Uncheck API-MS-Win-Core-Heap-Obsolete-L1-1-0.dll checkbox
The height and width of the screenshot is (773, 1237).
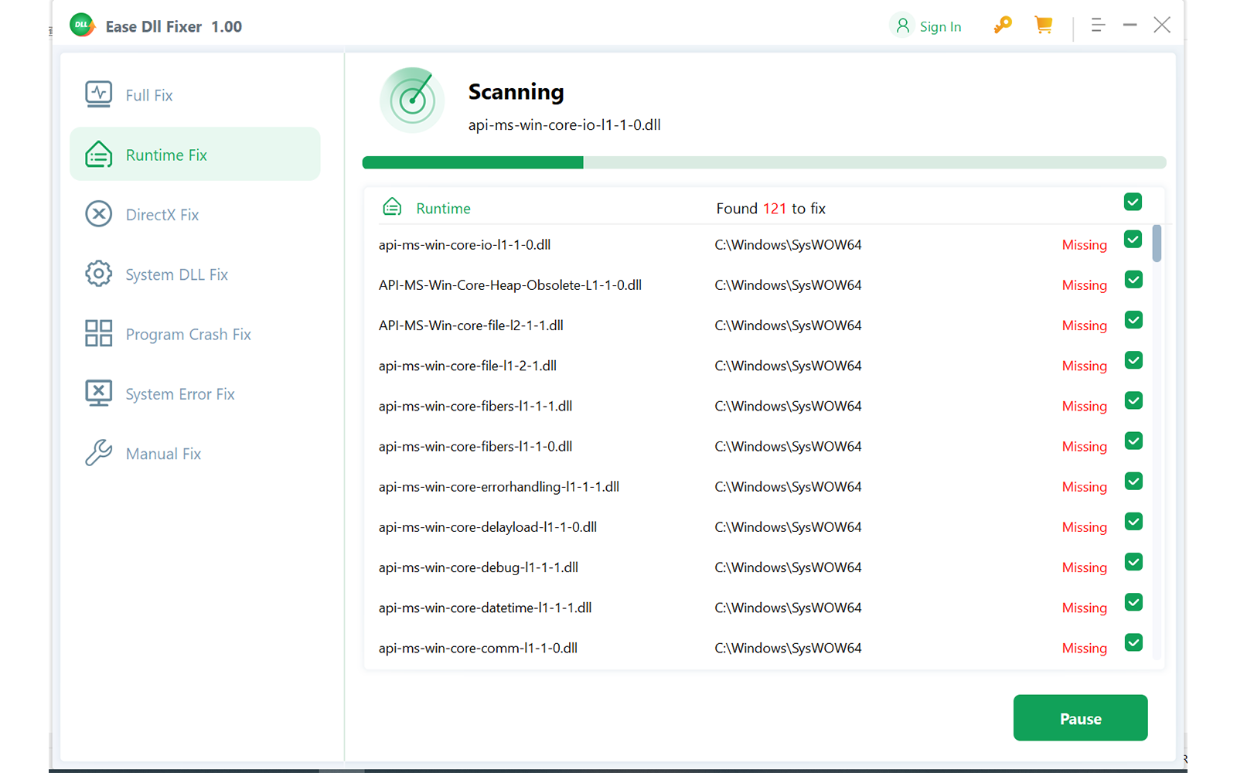1133,280
